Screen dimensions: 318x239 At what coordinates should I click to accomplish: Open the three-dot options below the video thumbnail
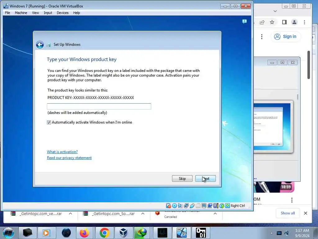tap(292, 200)
